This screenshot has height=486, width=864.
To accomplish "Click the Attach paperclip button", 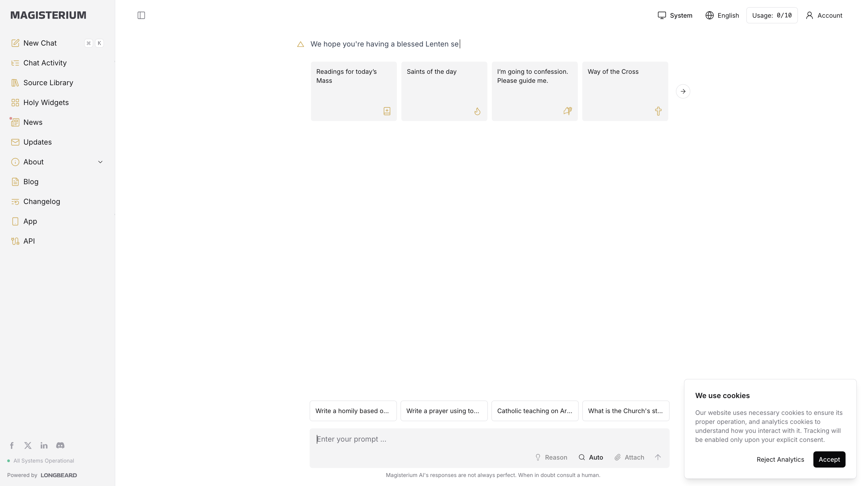I will point(629,457).
